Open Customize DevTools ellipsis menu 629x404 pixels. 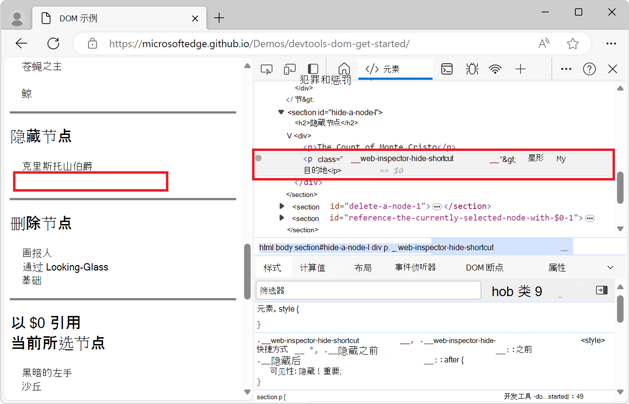[566, 69]
